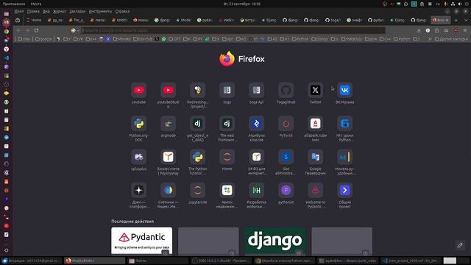Open the №1 уроки Python shortcut tile
Screen dimensions: 471x265
coord(345,124)
